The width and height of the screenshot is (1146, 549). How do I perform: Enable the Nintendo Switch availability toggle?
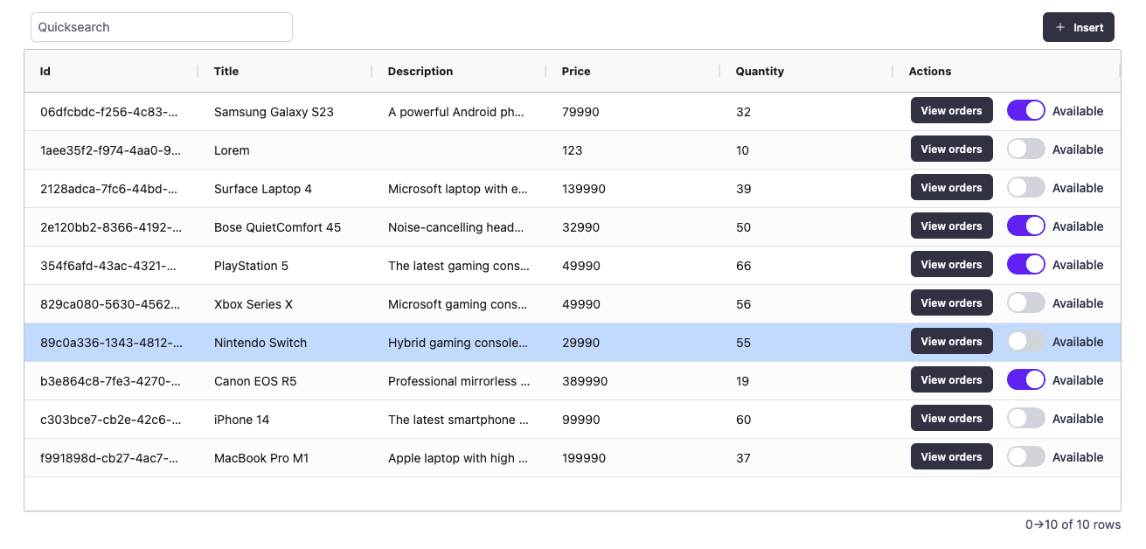click(1025, 341)
